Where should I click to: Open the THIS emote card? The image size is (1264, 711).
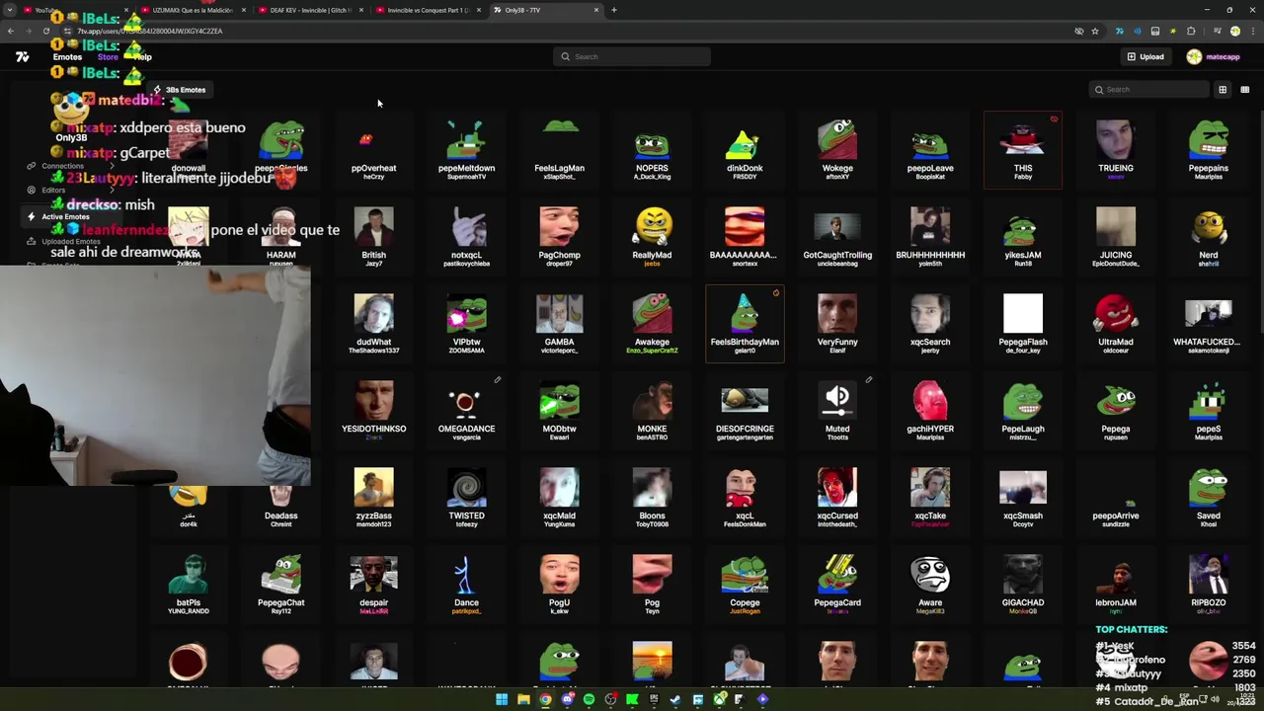pyautogui.click(x=1023, y=150)
